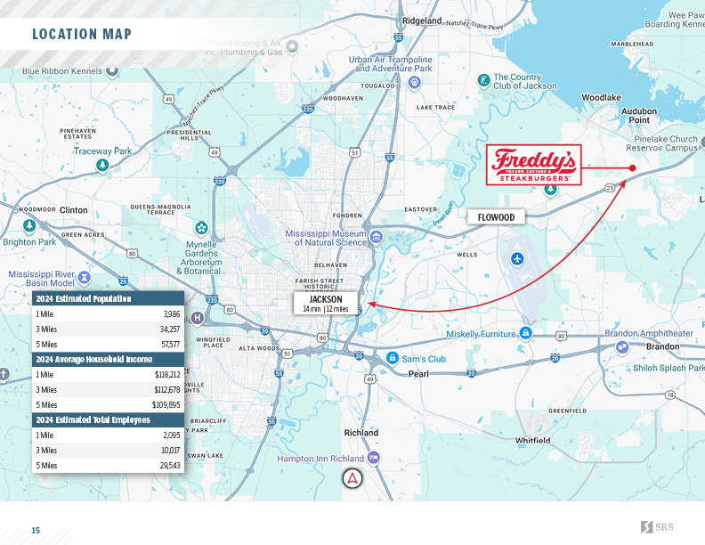Click the park tree marker below Freddy's logo
Viewport: 705px width, 545px height.
(550, 191)
